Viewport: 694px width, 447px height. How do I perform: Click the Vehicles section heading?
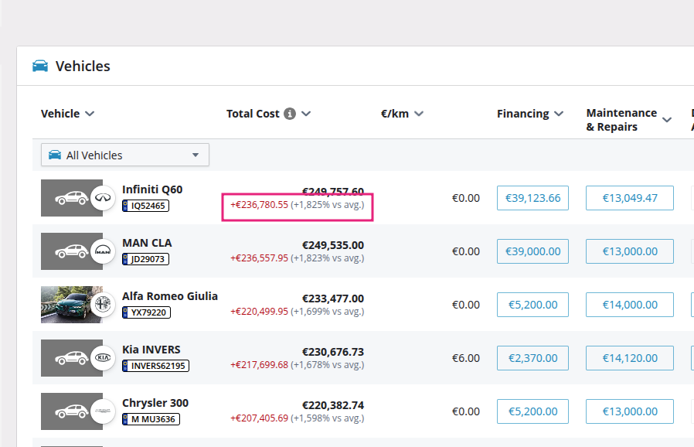(x=83, y=66)
